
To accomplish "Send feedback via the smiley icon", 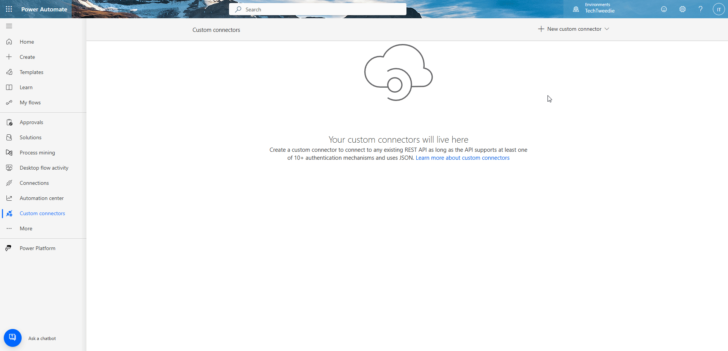I will (x=664, y=9).
